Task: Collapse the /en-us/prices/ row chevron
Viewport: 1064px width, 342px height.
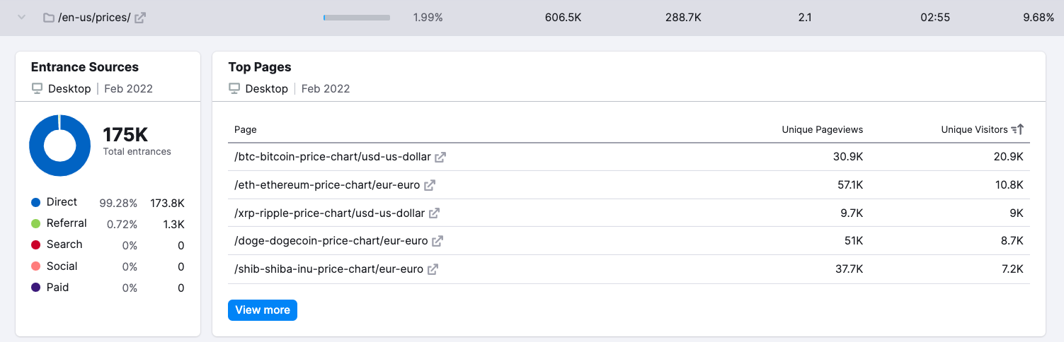Action: click(21, 18)
